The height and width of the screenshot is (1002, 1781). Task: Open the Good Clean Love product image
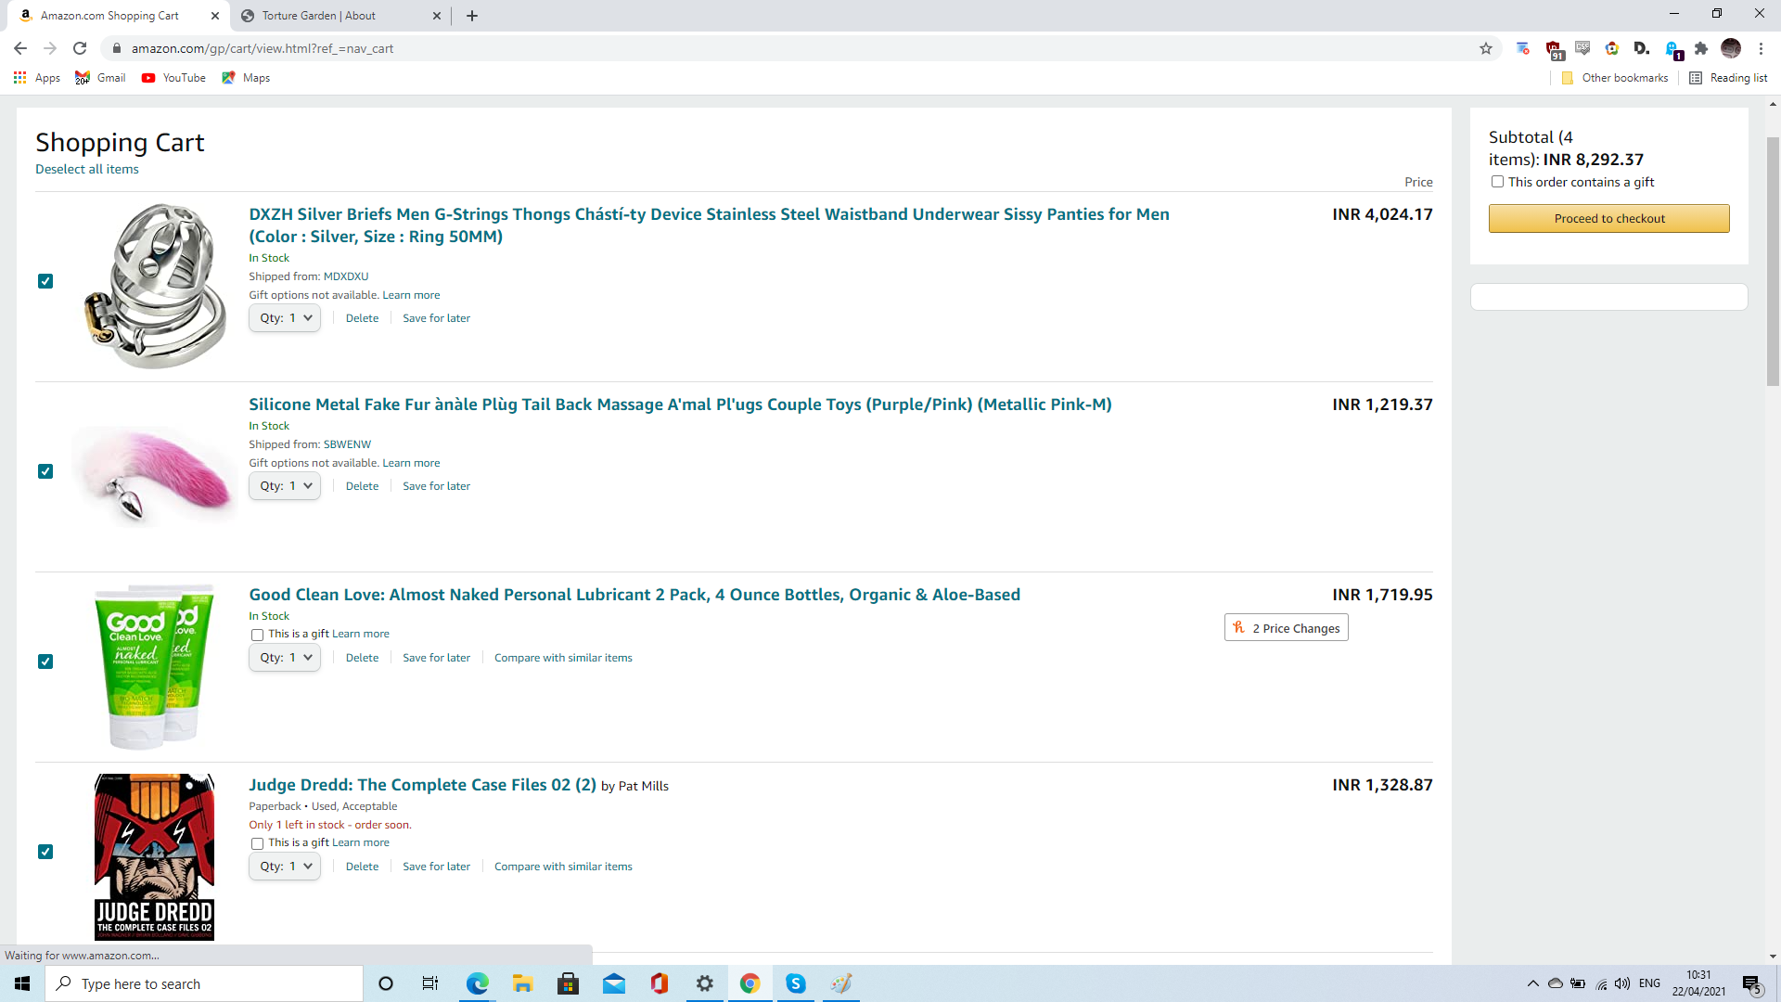pos(154,667)
